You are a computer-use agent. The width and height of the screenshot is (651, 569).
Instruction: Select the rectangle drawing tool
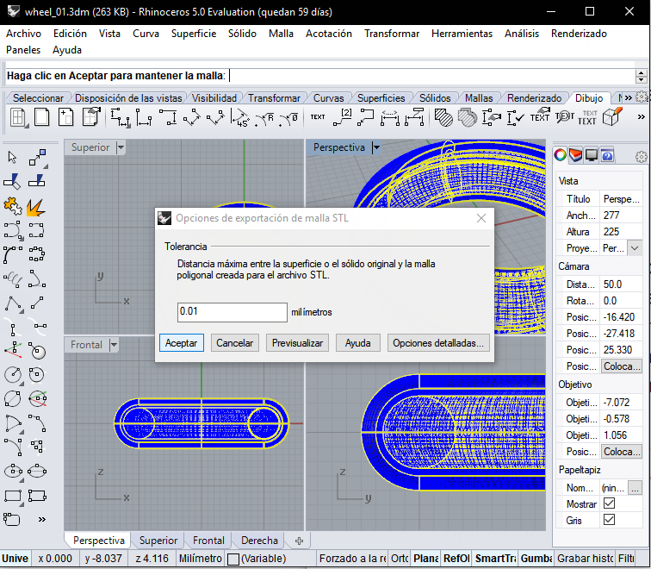pos(12,497)
